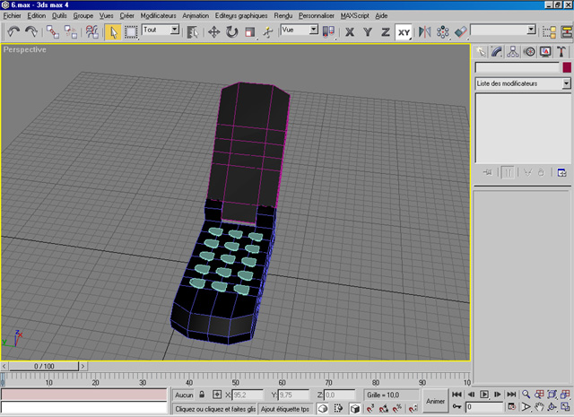Click the Mirror selected objects icon
Screen dimensions: 574x417
point(424,31)
